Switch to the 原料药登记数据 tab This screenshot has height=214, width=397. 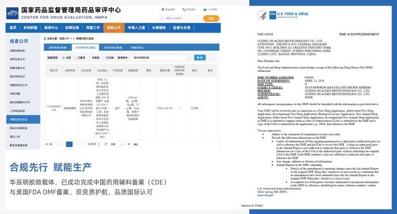[58, 48]
